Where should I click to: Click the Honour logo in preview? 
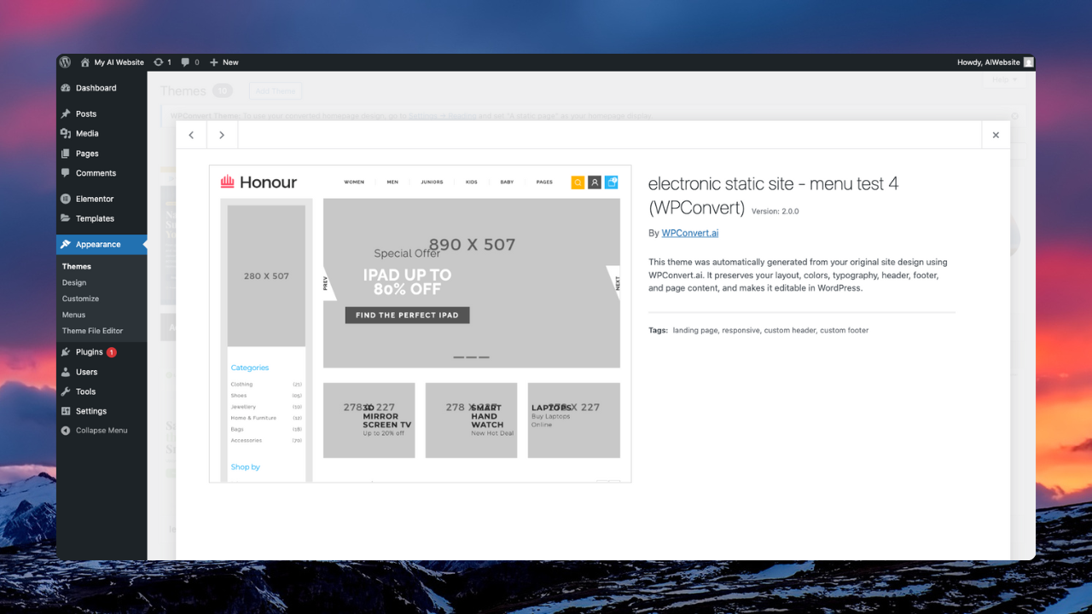point(258,182)
